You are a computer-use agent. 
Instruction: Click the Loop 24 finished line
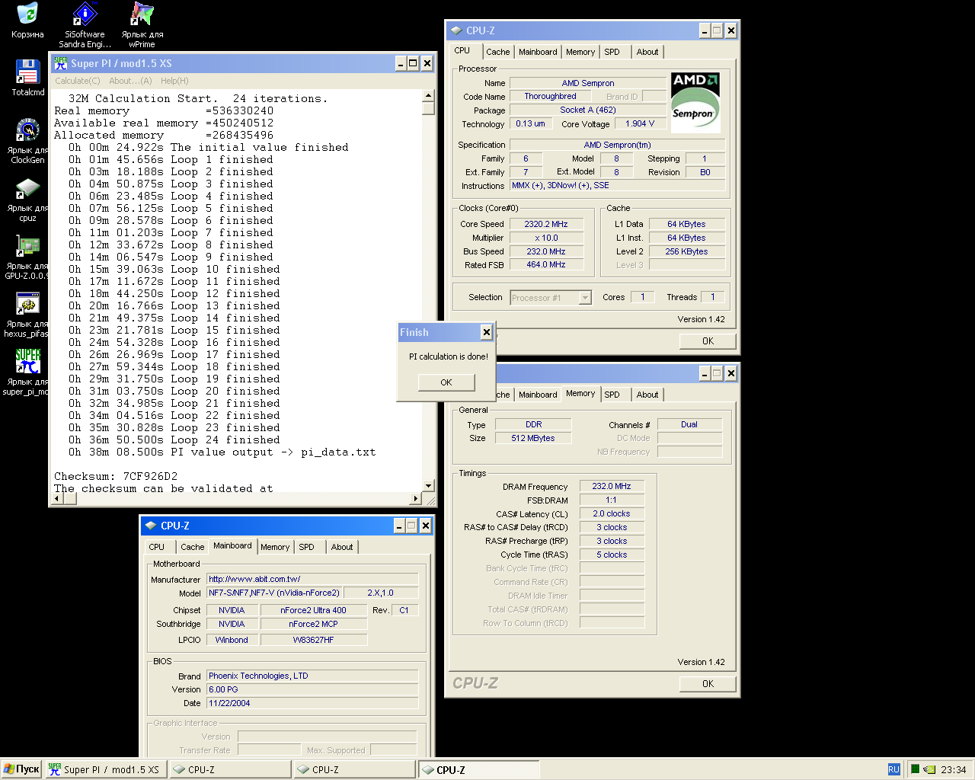click(174, 440)
